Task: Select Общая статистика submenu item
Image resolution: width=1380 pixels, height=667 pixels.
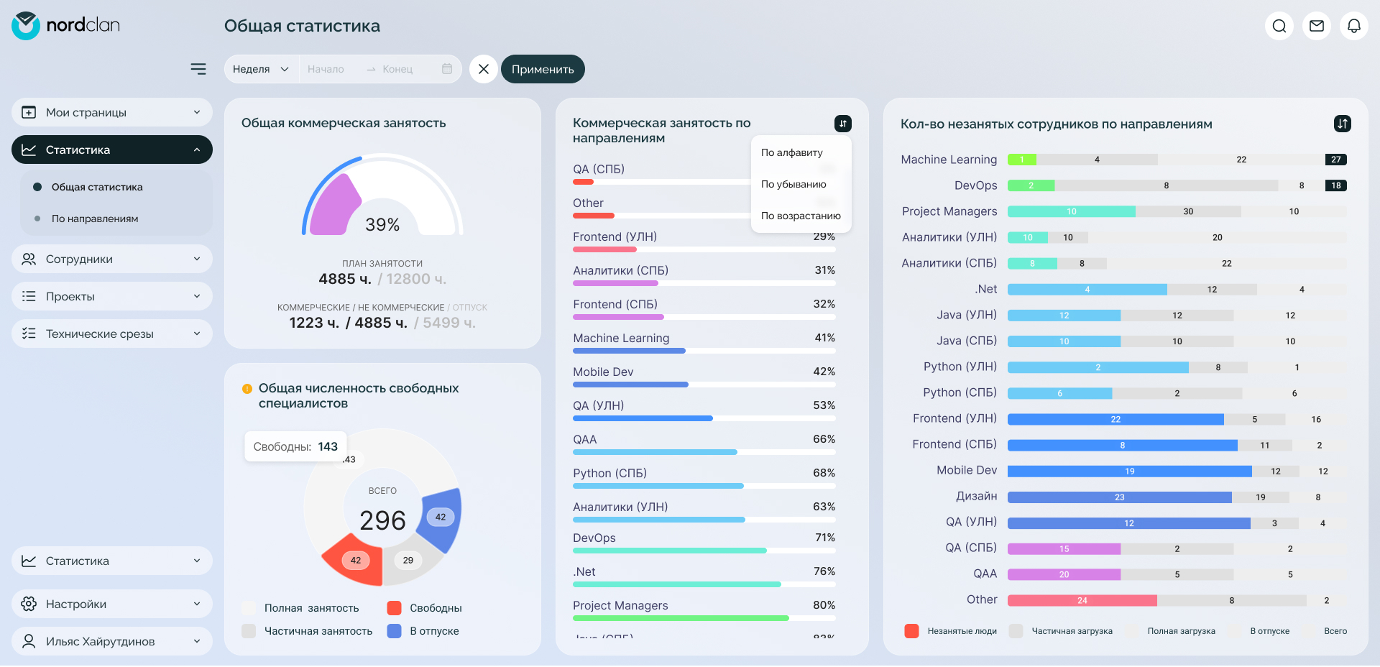Action: (97, 187)
